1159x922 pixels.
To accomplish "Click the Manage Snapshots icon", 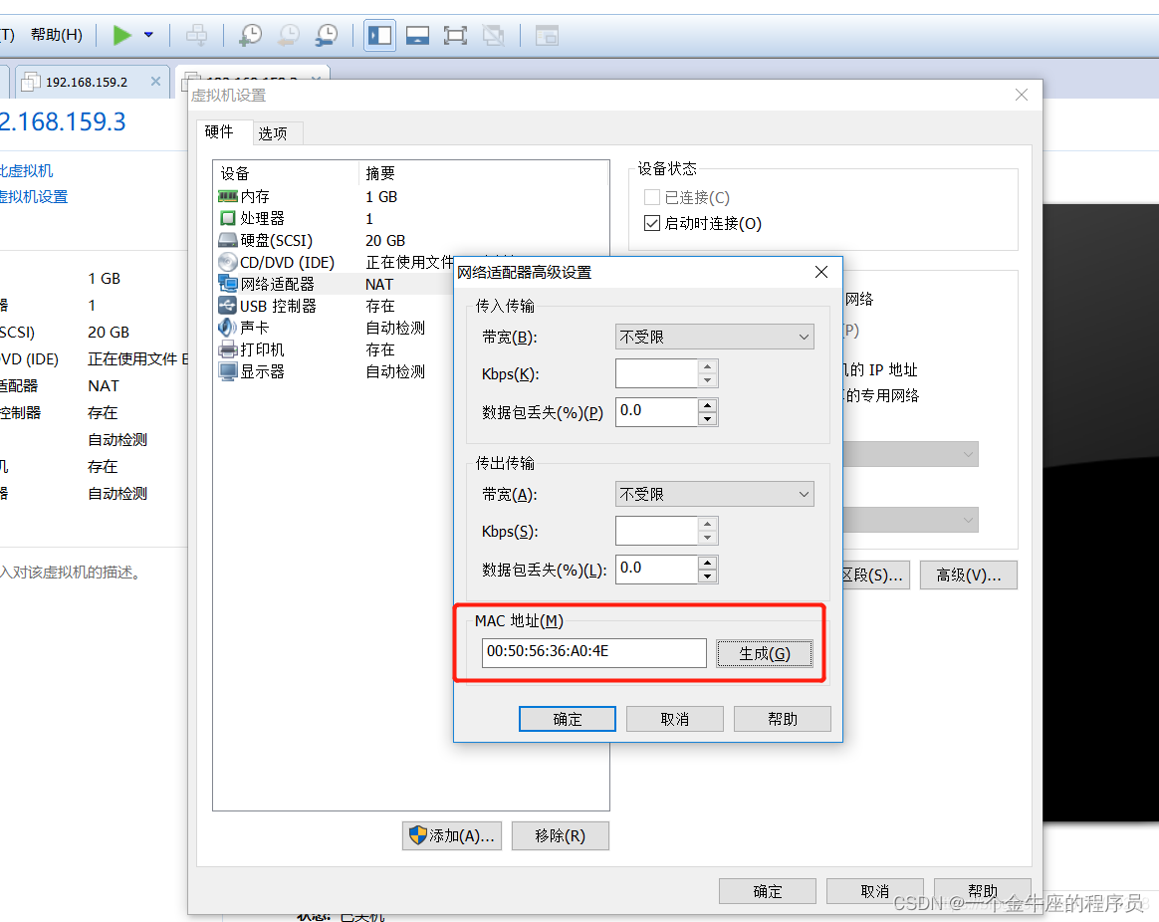I will point(326,35).
